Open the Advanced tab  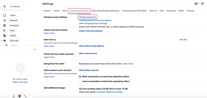coord(171,11)
